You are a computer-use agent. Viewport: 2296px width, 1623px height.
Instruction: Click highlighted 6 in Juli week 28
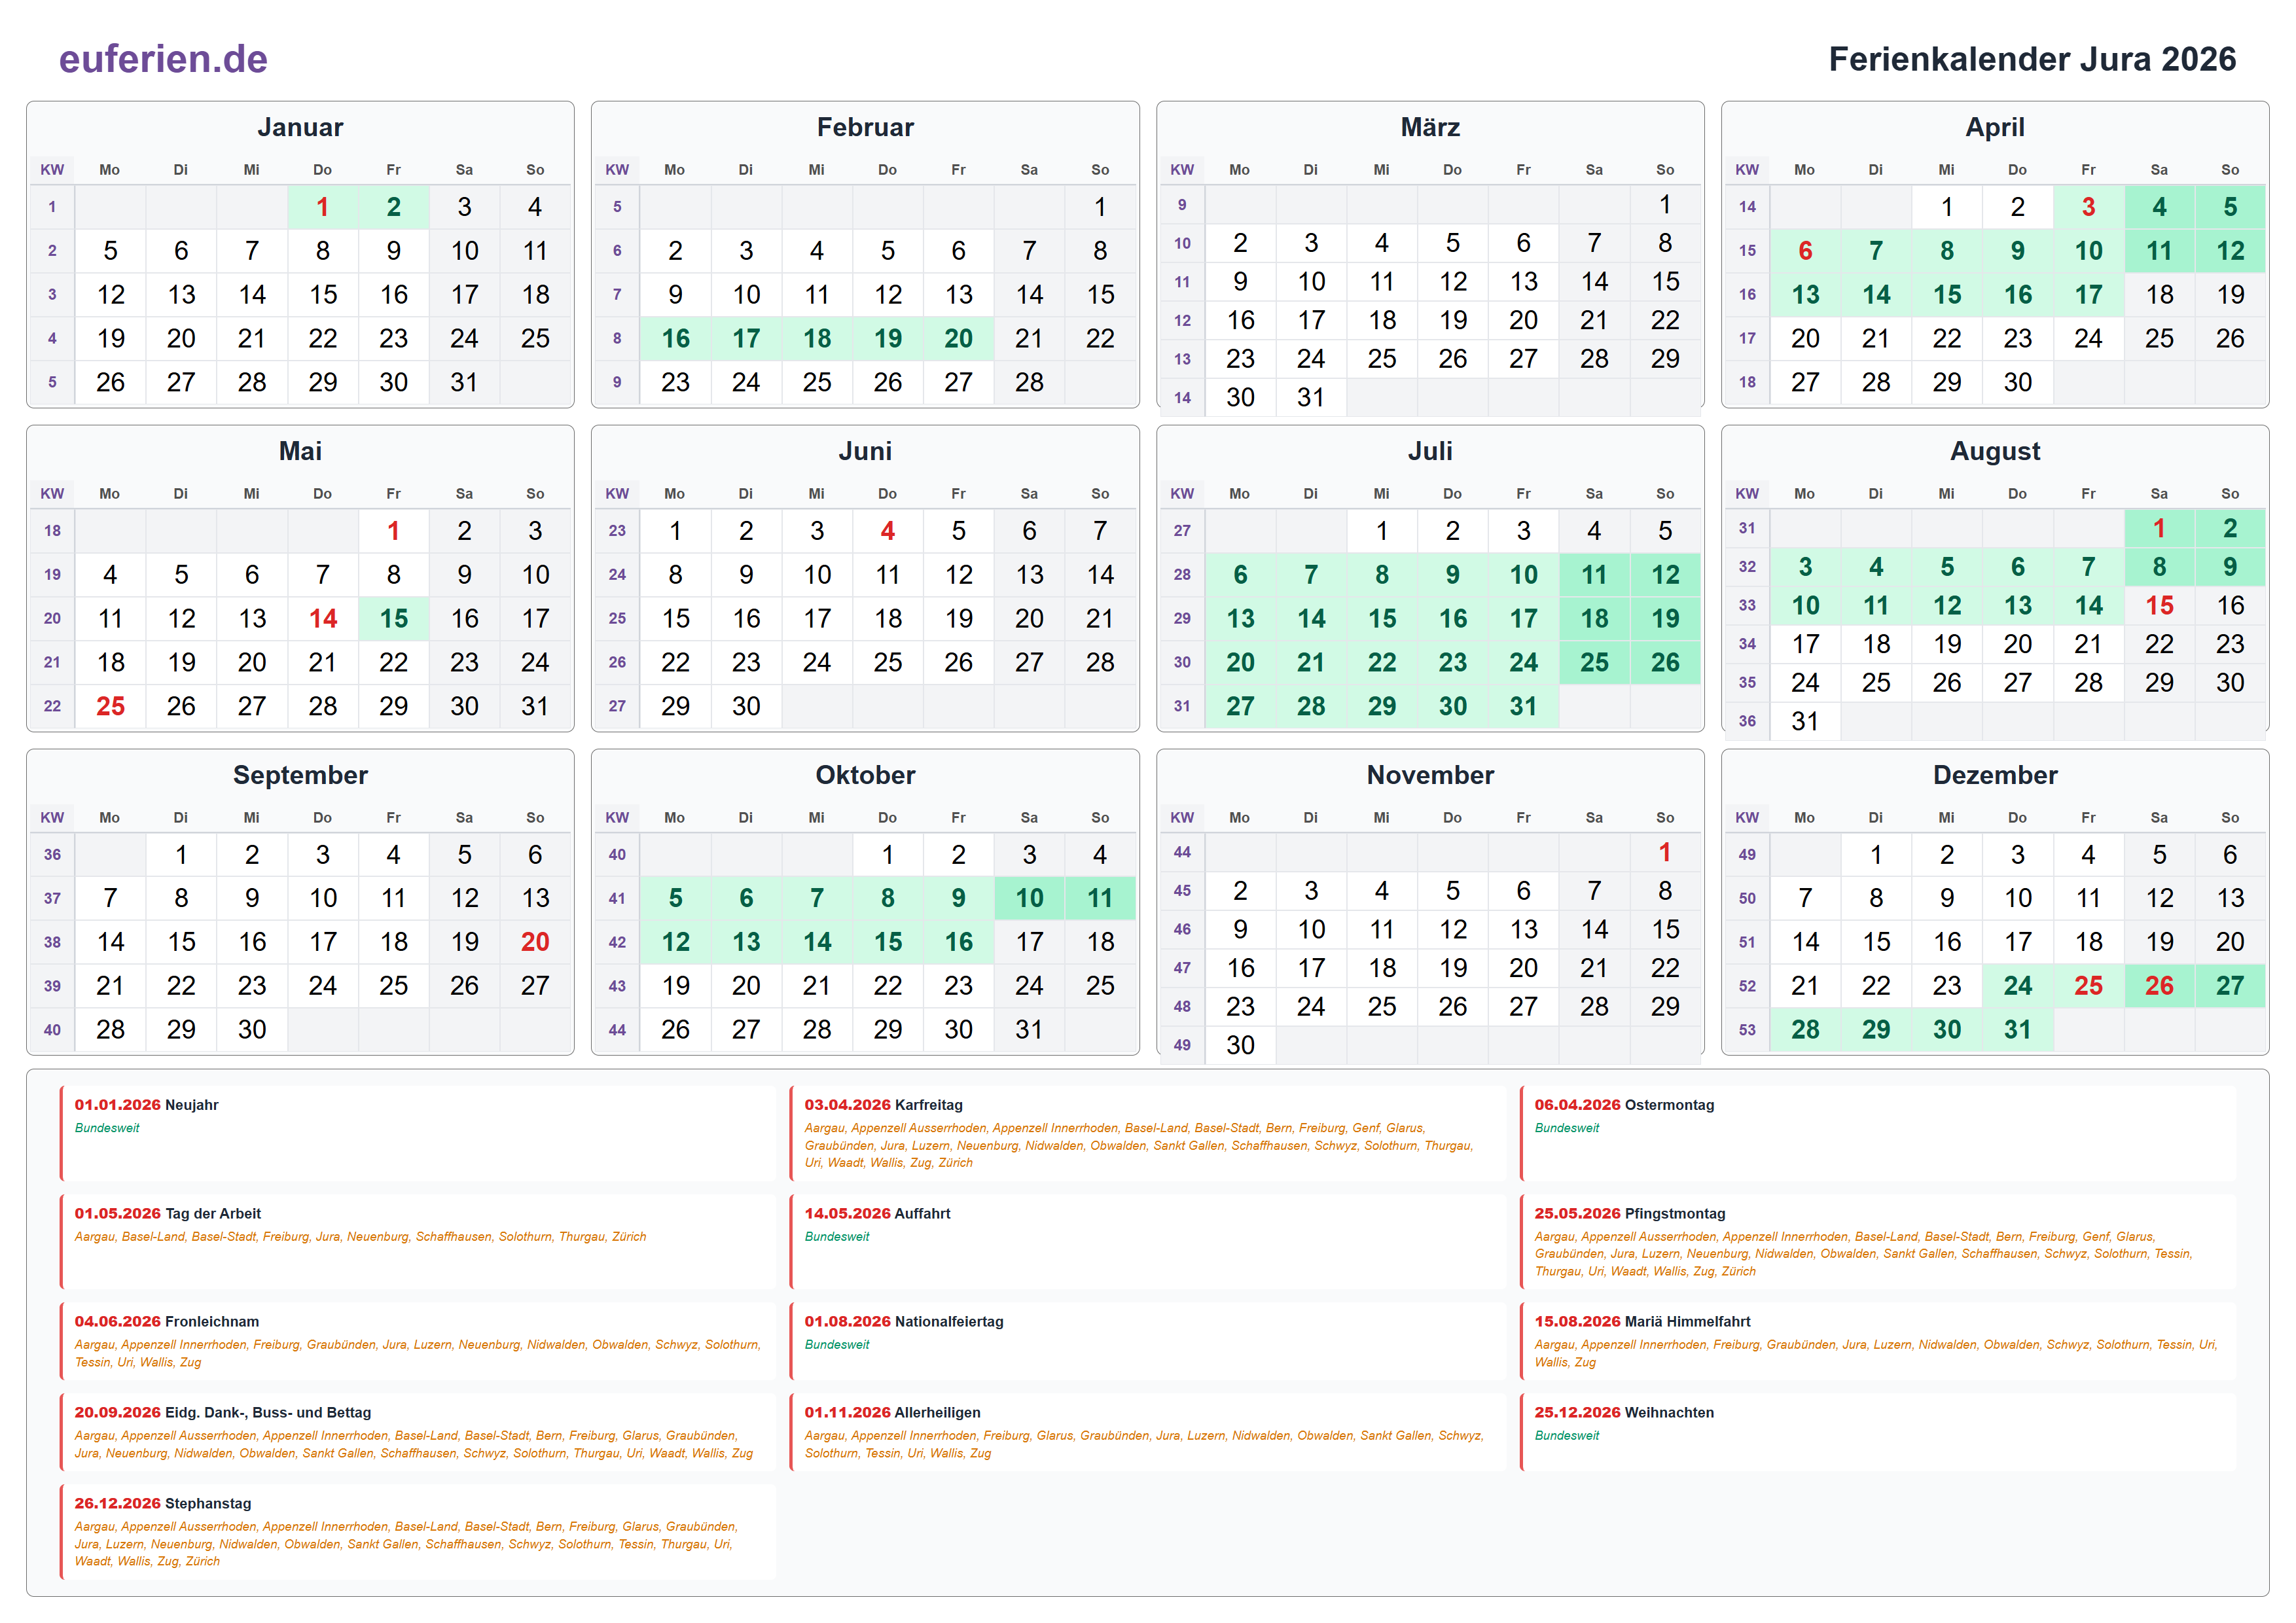coord(1240,575)
